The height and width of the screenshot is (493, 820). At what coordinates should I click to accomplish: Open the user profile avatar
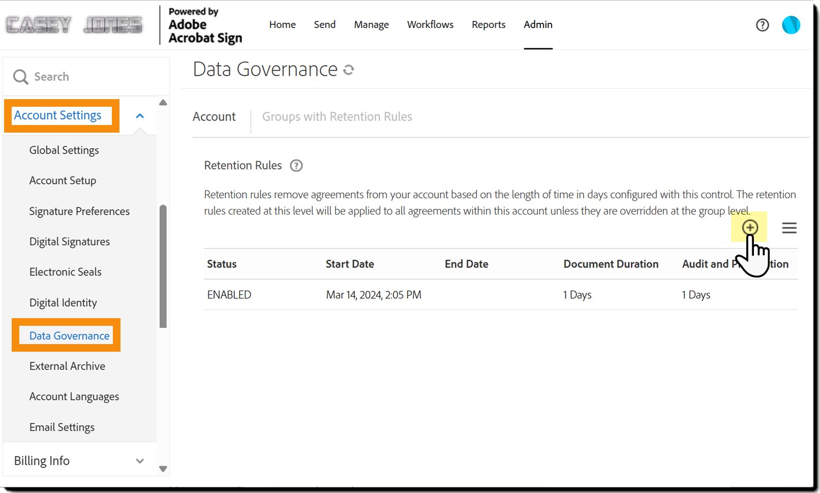791,25
